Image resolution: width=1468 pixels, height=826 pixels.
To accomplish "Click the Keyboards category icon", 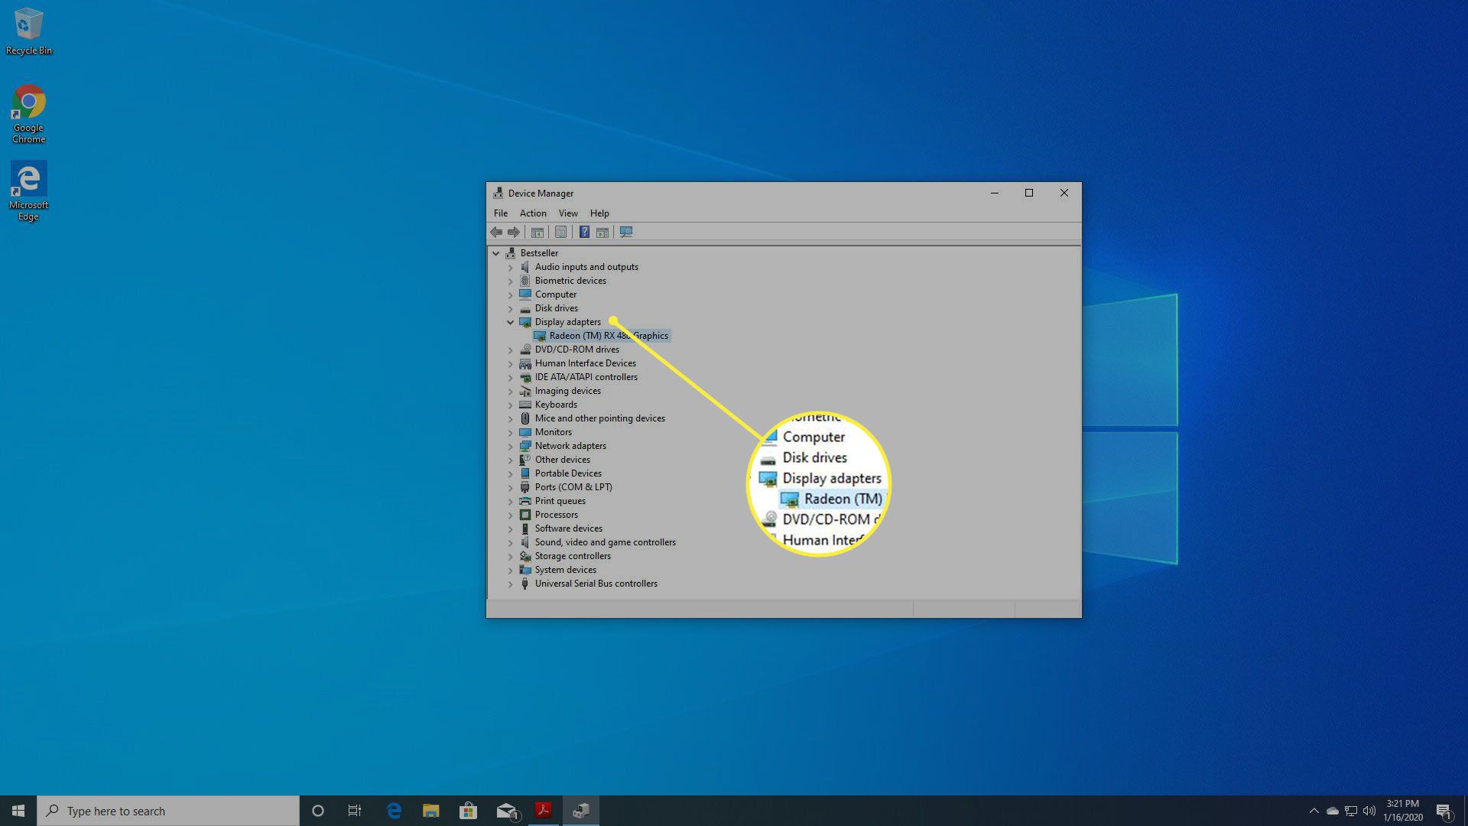I will point(525,405).
